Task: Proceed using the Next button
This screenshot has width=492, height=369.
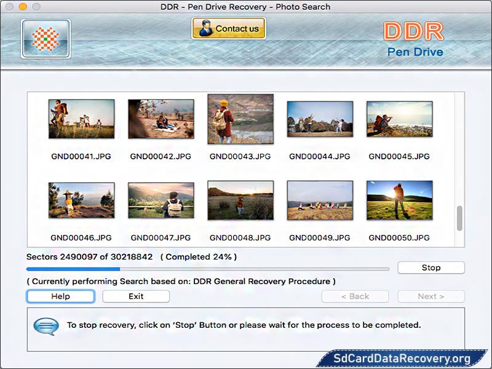Action: click(x=431, y=296)
